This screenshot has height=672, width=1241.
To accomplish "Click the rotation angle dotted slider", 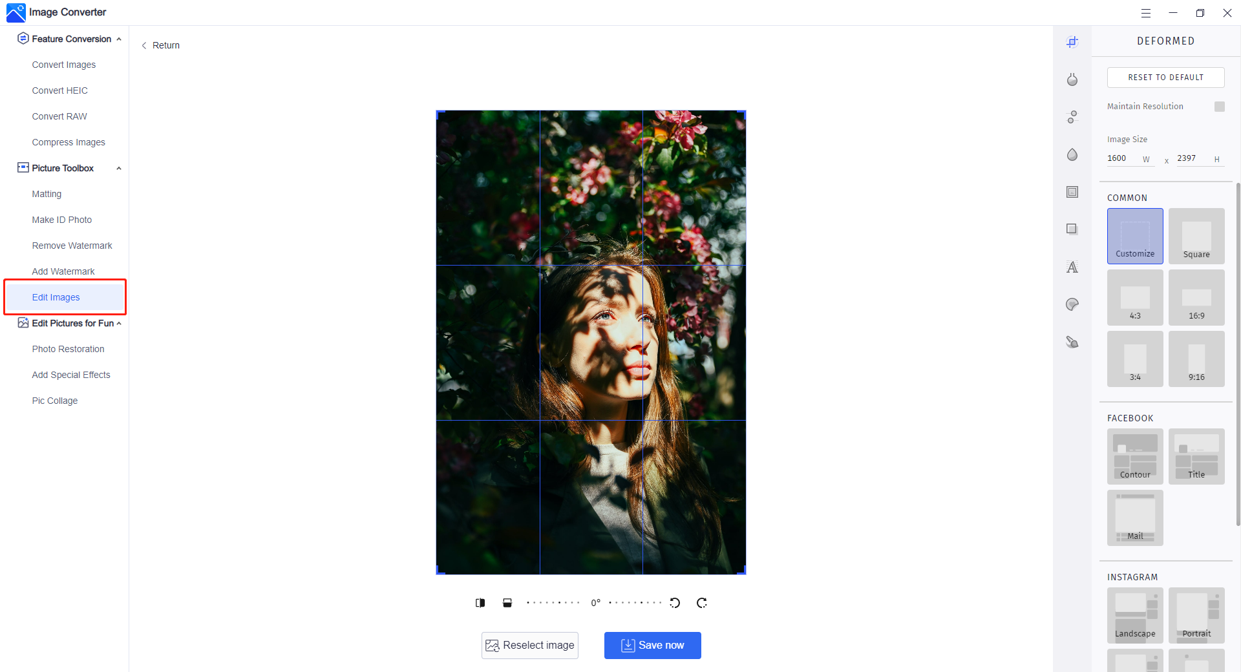I will click(x=595, y=603).
